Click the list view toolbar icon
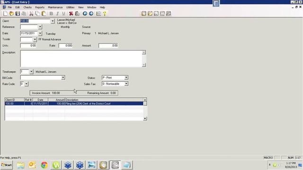 [98, 14]
